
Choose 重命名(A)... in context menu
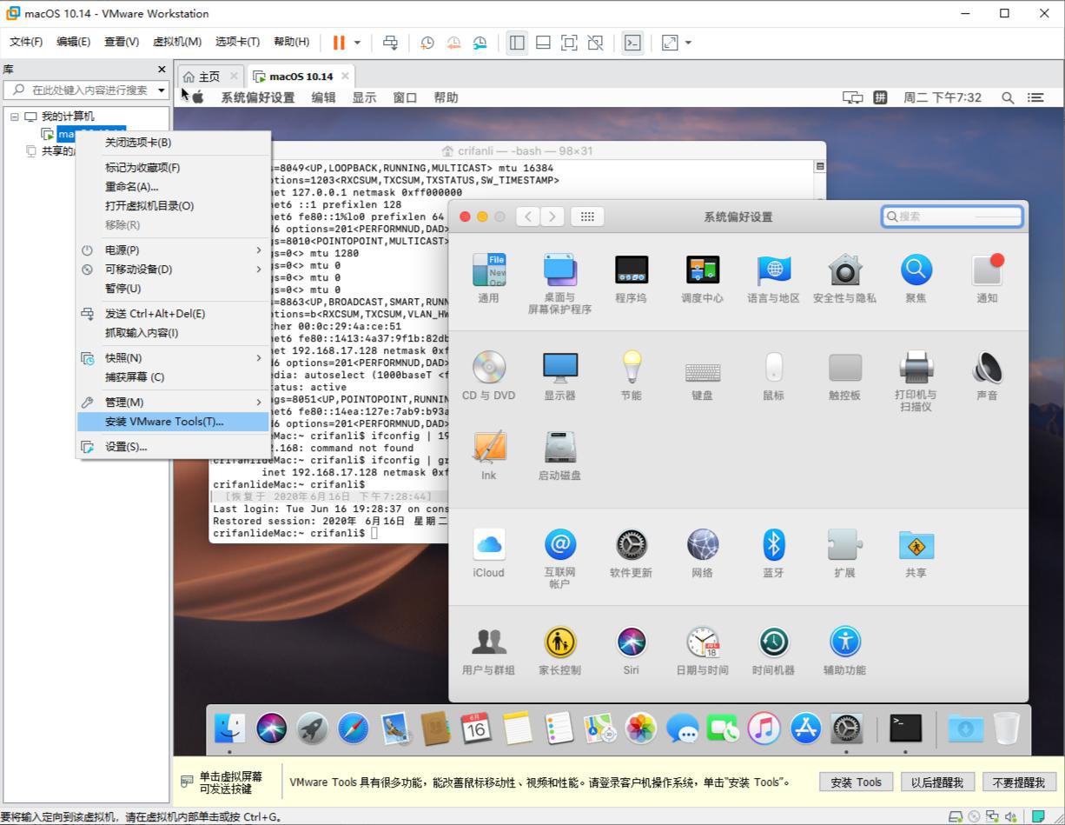[x=173, y=187]
